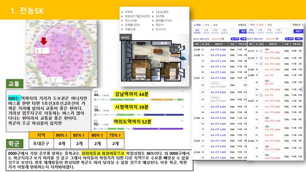
Task: Select the 43평 tab in the sale panel
Action: click(x=224, y=32)
